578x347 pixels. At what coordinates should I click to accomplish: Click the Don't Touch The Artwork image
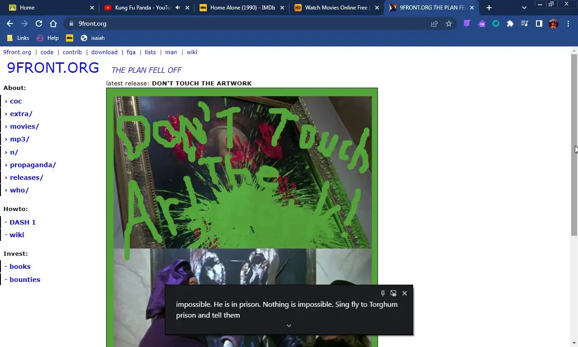[x=242, y=217]
